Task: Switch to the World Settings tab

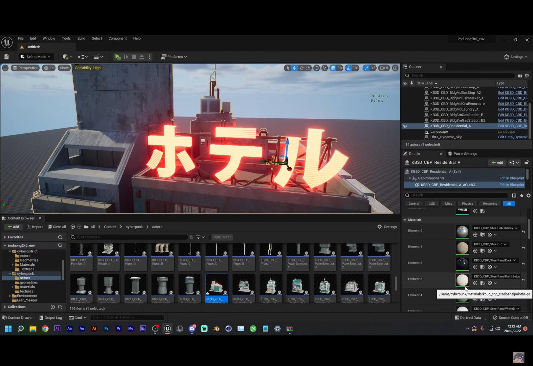Action: point(464,154)
